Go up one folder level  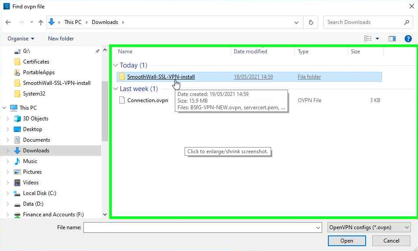click(x=40, y=22)
